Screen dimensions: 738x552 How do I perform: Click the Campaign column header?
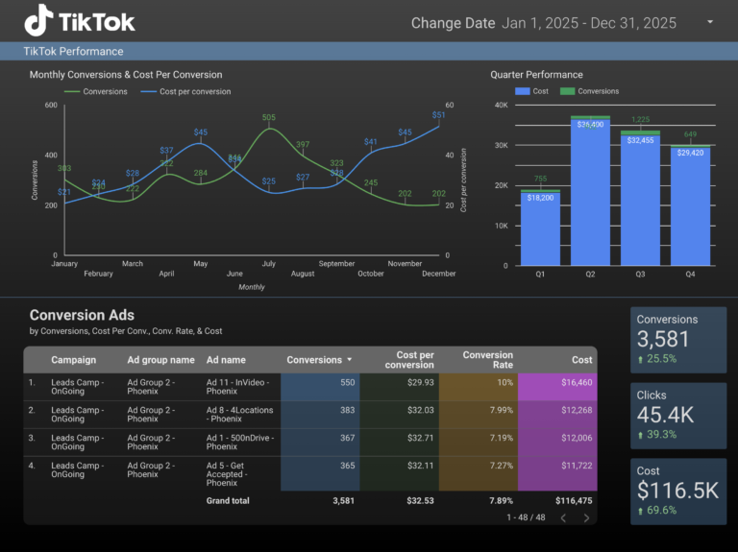(73, 360)
